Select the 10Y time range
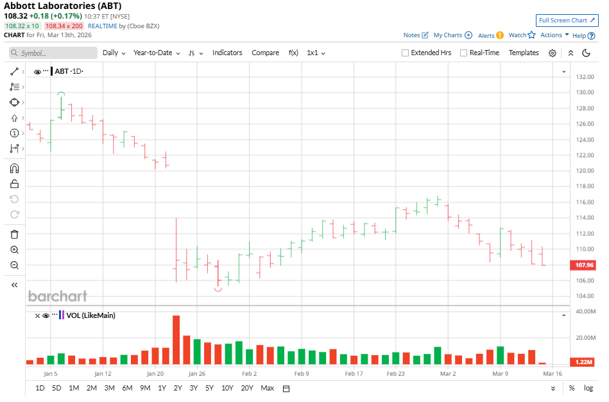Screen dimensions: 609x402 click(227, 388)
